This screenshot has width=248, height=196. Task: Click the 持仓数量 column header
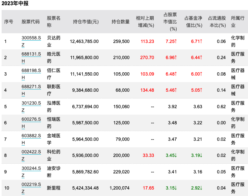point(120,22)
